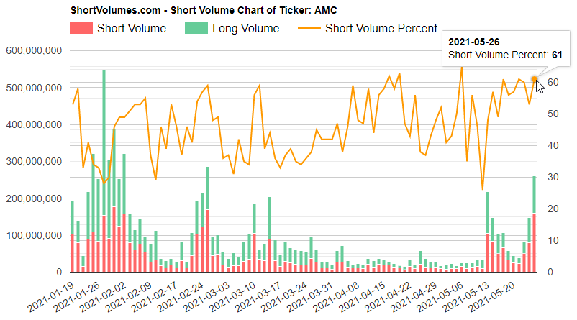This screenshot has width=577, height=320.
Task: Click the 300,000,000 left axis label
Action: (x=32, y=162)
